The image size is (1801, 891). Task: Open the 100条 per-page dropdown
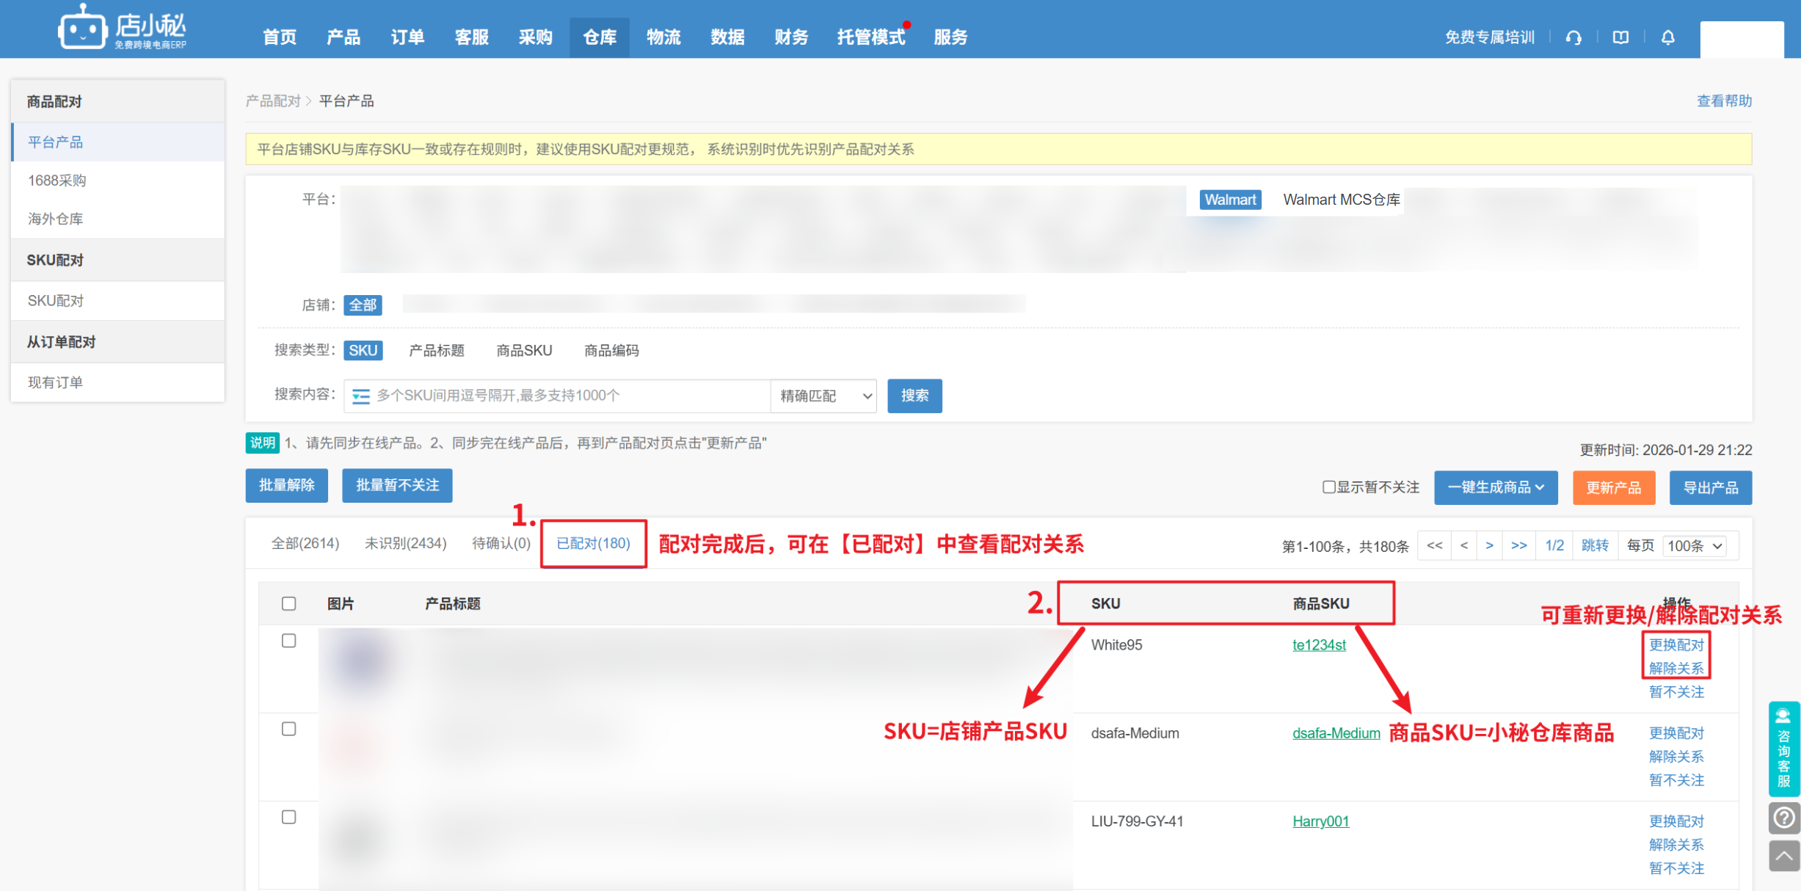pyautogui.click(x=1694, y=546)
